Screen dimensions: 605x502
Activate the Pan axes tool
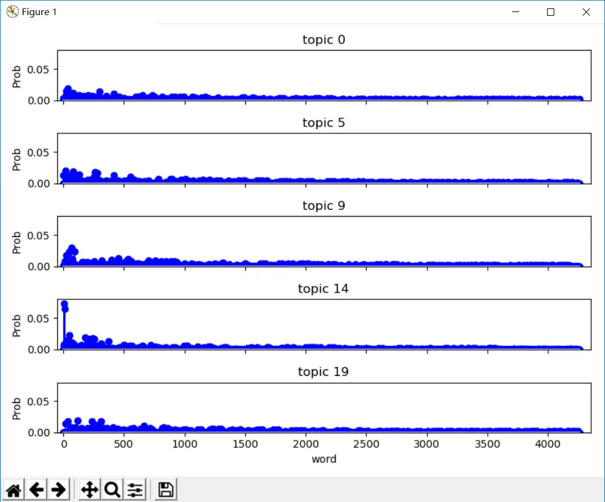click(89, 490)
